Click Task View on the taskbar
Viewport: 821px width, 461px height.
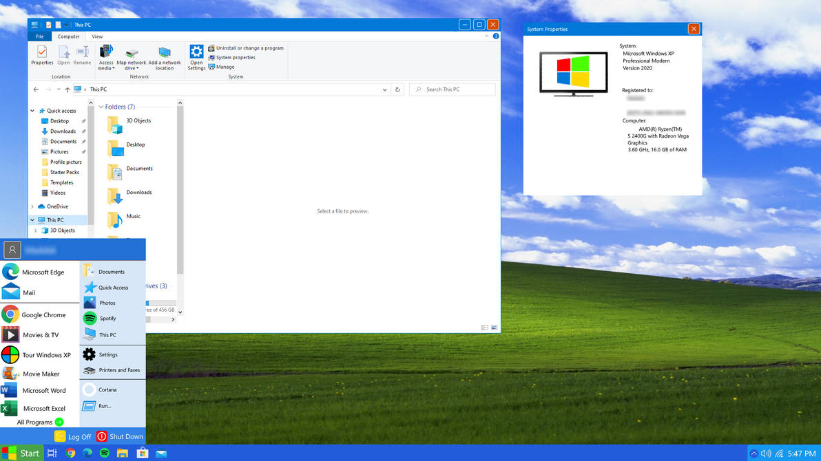[x=52, y=453]
